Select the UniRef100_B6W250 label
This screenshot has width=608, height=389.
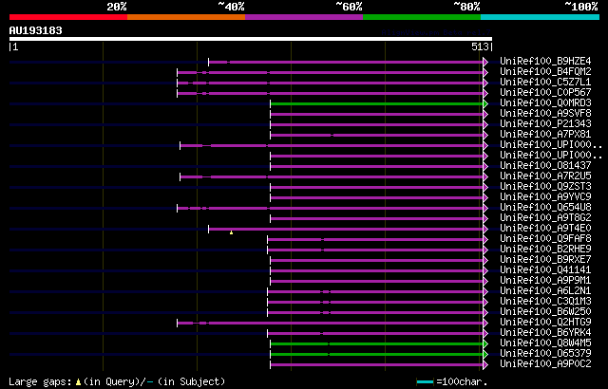click(x=545, y=312)
